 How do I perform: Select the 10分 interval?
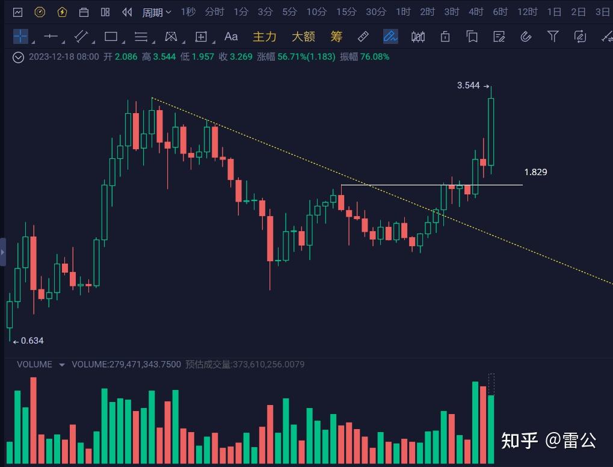pyautogui.click(x=316, y=12)
